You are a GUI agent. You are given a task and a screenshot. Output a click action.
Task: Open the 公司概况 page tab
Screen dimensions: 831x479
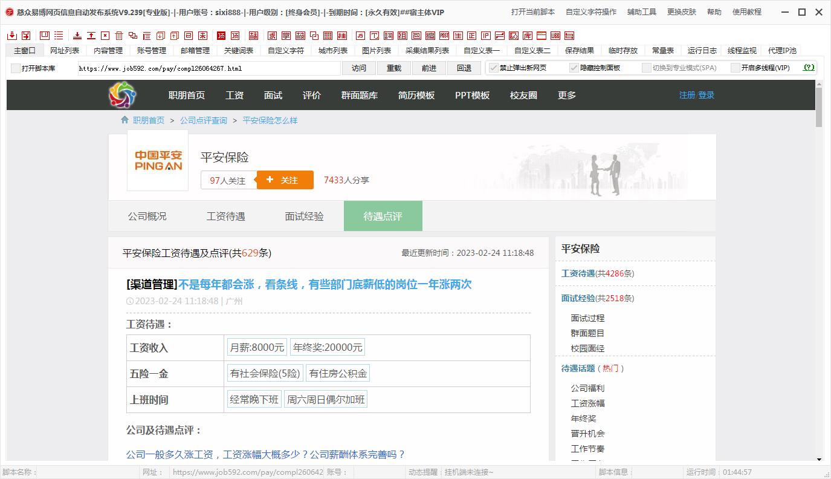[x=147, y=216]
